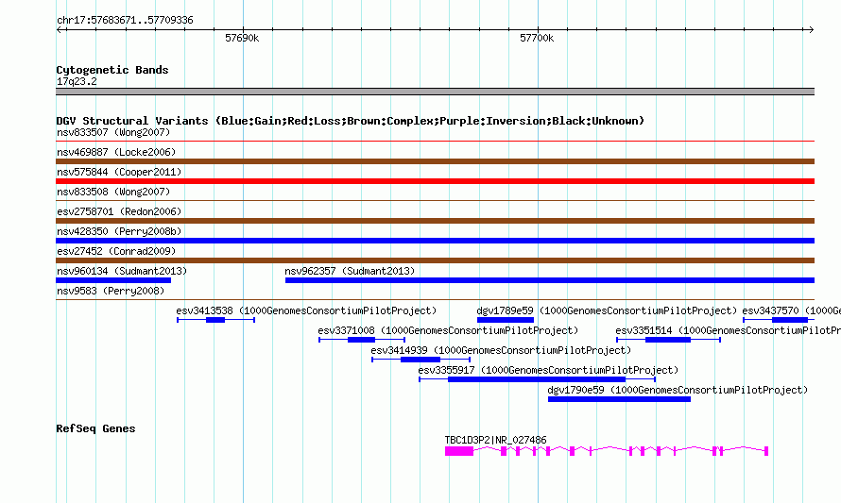The height and width of the screenshot is (503, 841).
Task: Select the esv2758701 (Redon2006) label
Action: click(x=119, y=211)
